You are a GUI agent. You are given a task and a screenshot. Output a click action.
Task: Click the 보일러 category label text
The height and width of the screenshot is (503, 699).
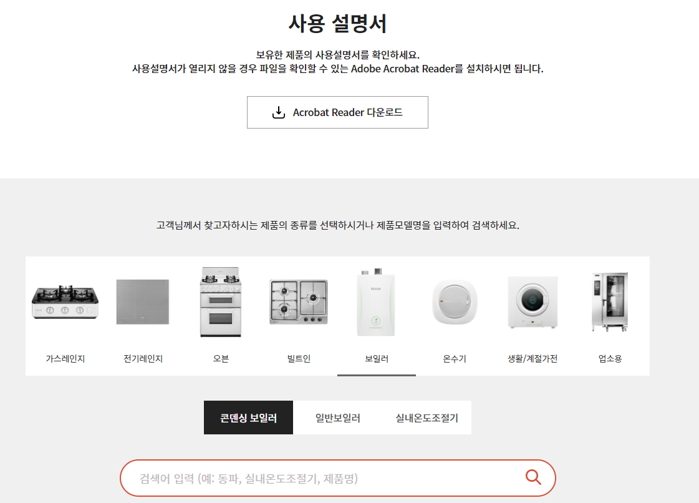(376, 358)
